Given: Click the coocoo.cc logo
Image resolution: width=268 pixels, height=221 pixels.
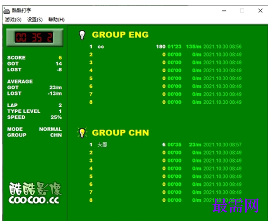Looking at the screenshot, I should pyautogui.click(x=35, y=193).
